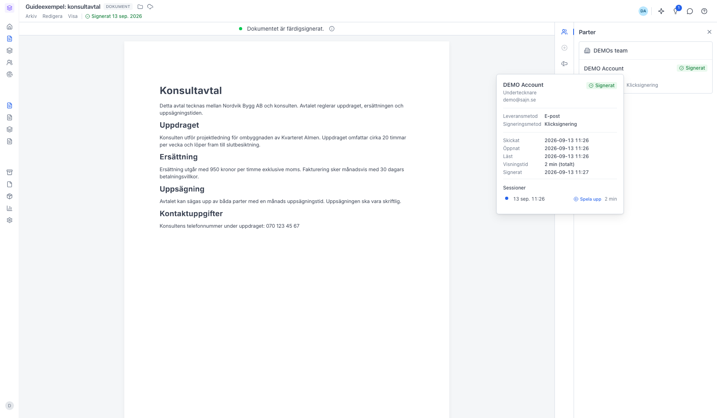
Task: Click the circled plus icon in panel rail
Action: point(564,48)
